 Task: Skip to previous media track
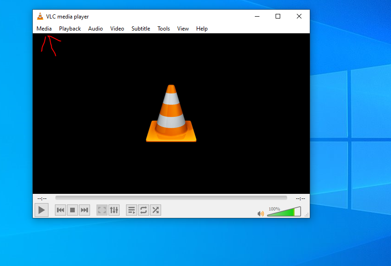point(60,210)
